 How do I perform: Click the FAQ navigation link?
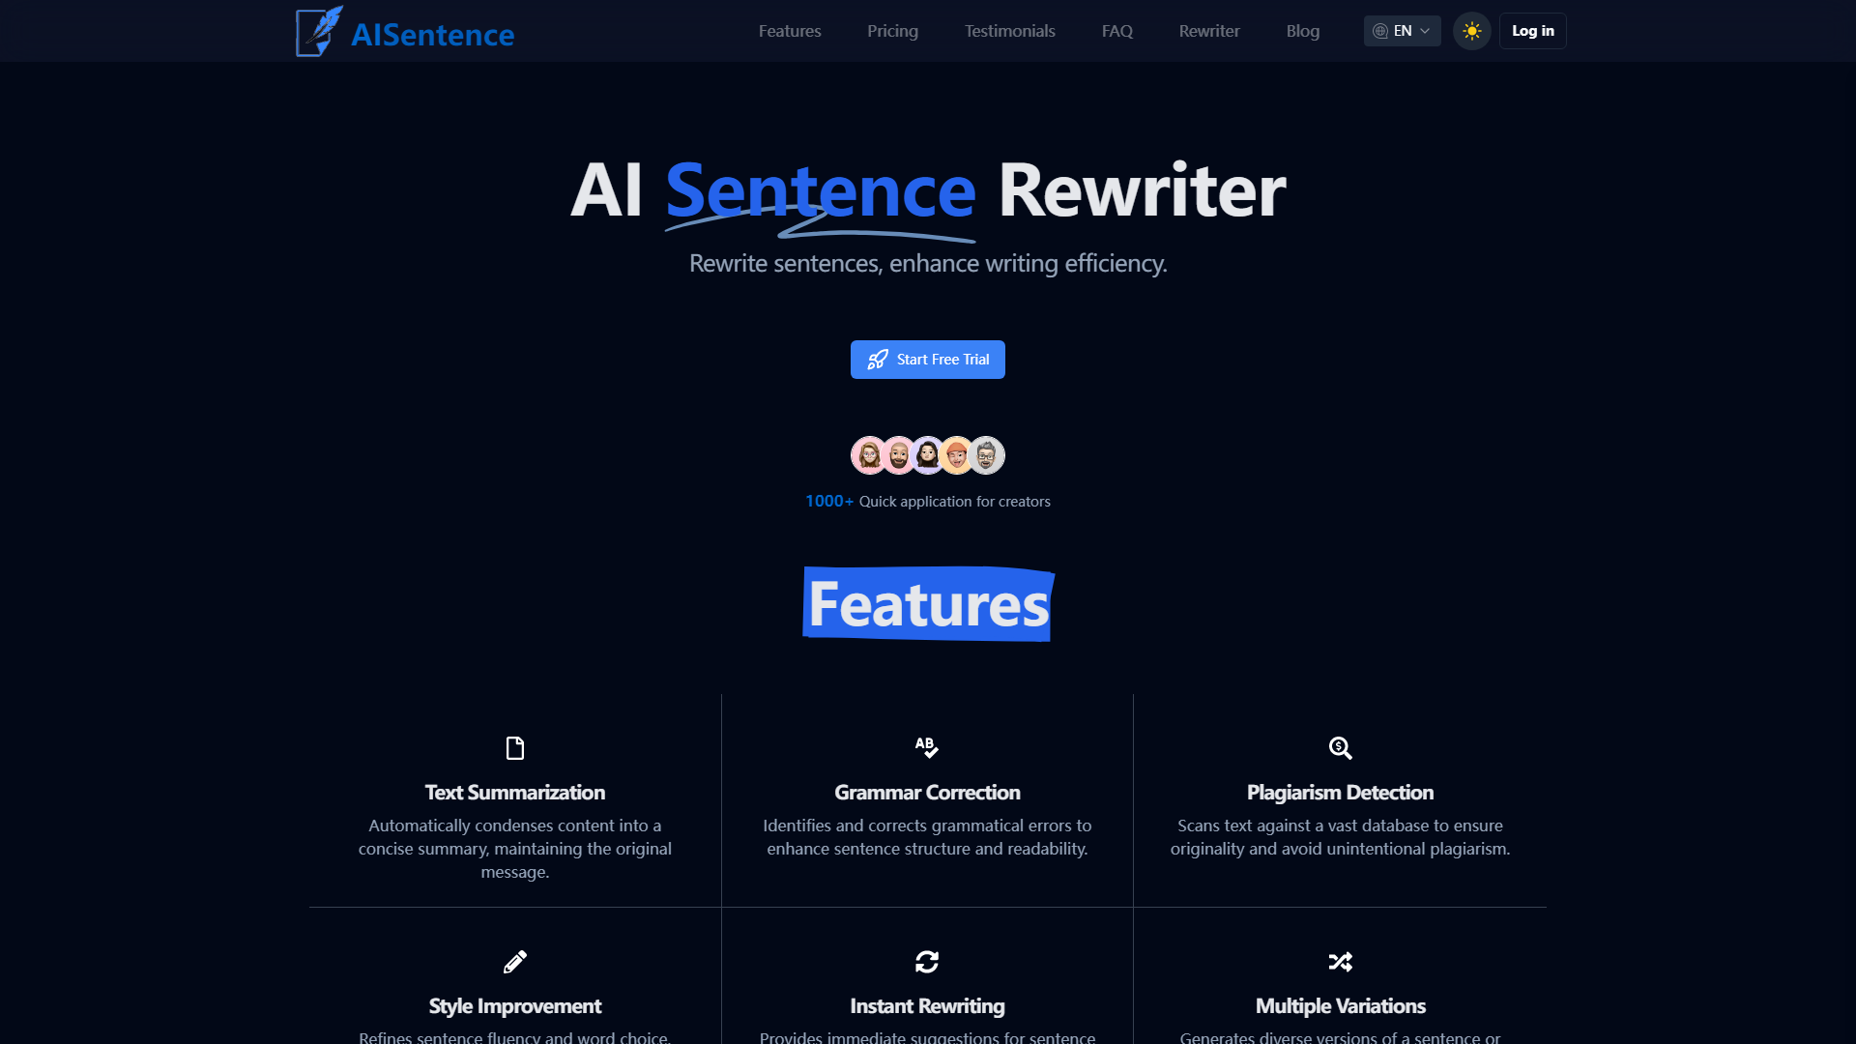pyautogui.click(x=1116, y=31)
